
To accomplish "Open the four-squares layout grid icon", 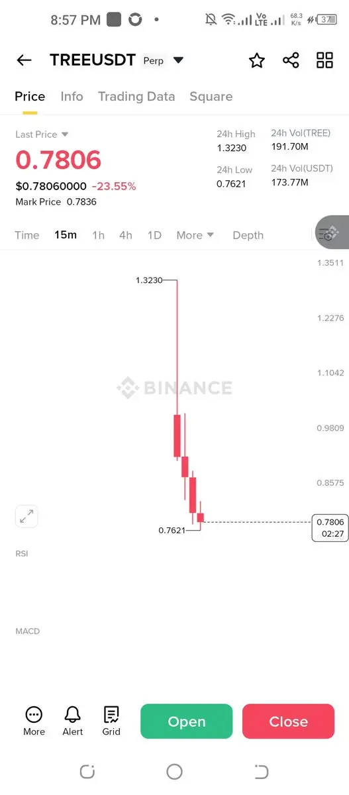I will 324,60.
